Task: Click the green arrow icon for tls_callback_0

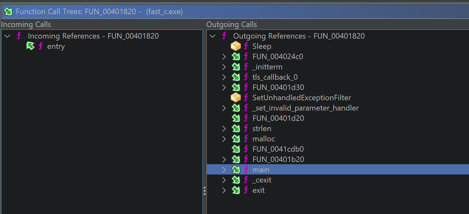Action: (236, 77)
